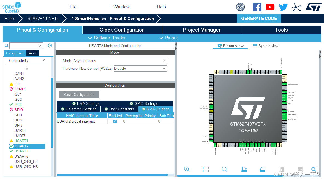324x180 pixels.
Task: Expand the Pinout dropdown menu
Action: pyautogui.click(x=169, y=38)
